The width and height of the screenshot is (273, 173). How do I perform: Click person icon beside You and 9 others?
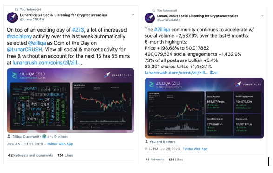146,142
